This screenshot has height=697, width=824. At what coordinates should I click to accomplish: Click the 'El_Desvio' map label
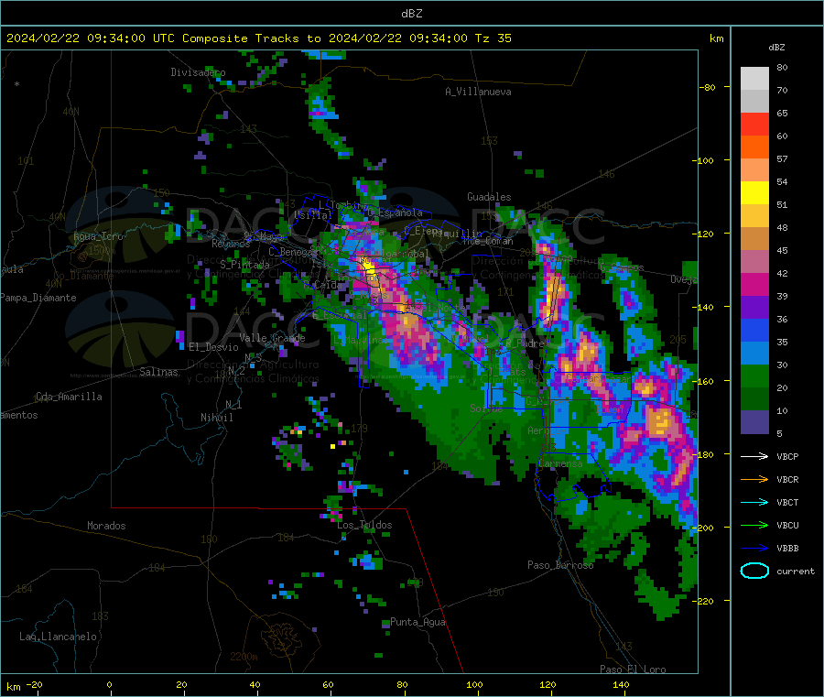tap(214, 347)
